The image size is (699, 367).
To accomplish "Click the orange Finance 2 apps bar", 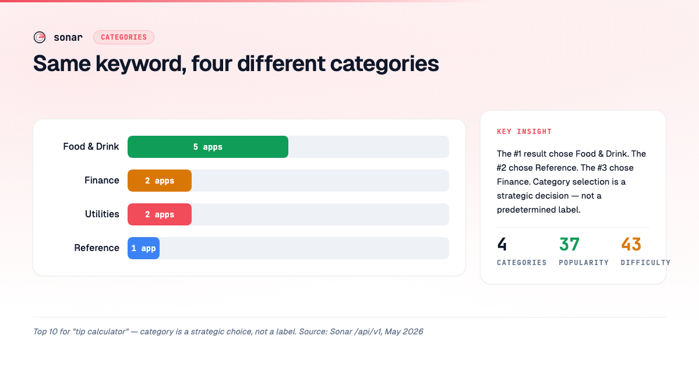I will [160, 181].
